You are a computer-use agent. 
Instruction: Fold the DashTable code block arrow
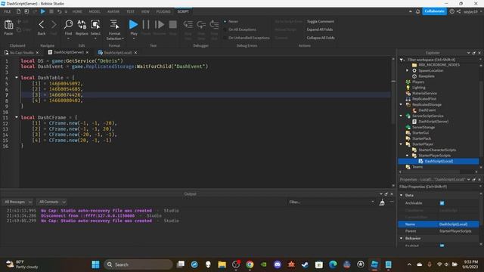17,78
